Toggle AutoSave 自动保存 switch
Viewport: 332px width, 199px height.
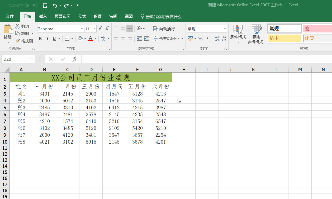click(x=31, y=5)
